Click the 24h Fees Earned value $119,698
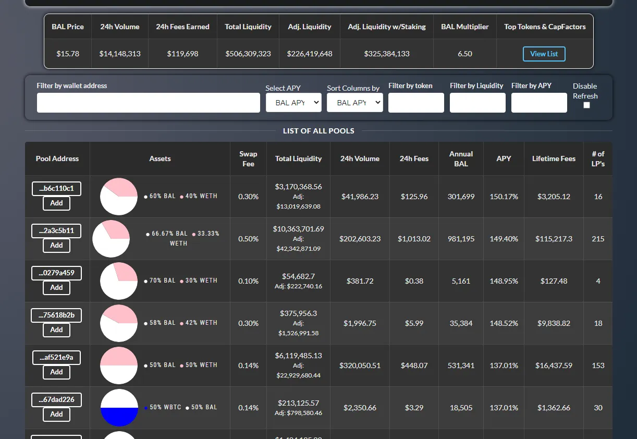This screenshot has height=439, width=637. point(182,54)
